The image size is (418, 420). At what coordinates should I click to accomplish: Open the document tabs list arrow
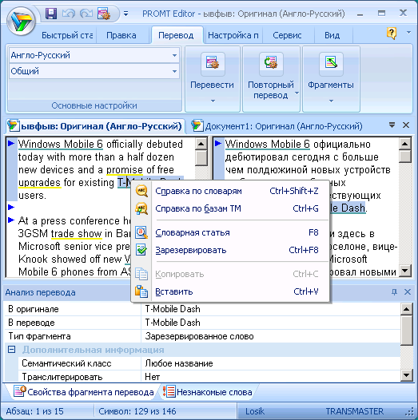[x=392, y=125]
